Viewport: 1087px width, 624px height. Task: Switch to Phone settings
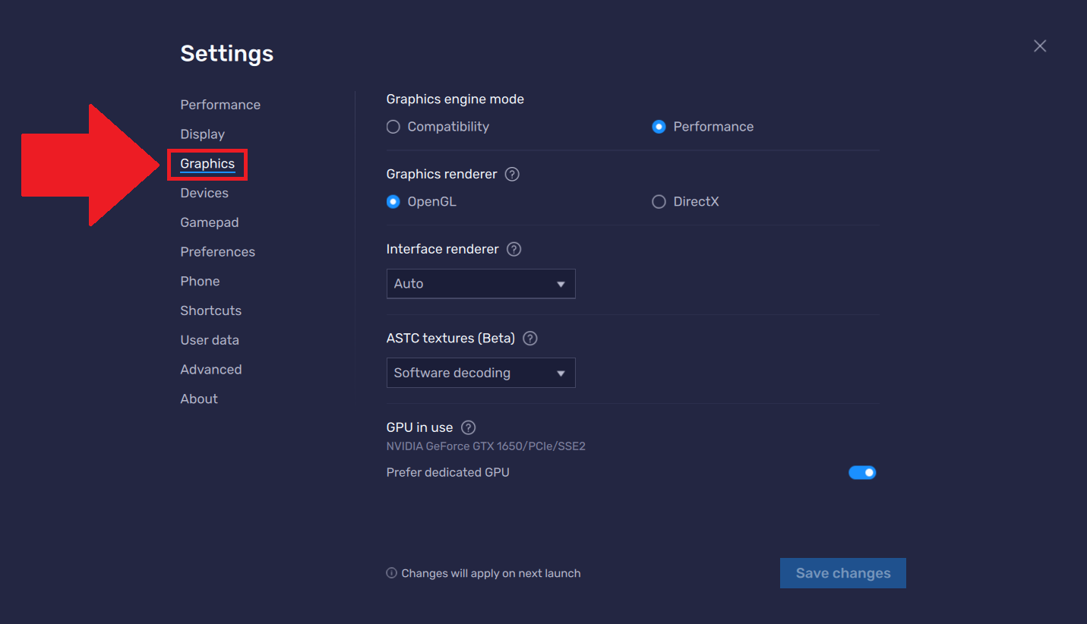pos(200,281)
